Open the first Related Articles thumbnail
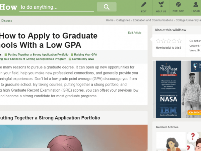201x151 pixels. click(171, 141)
